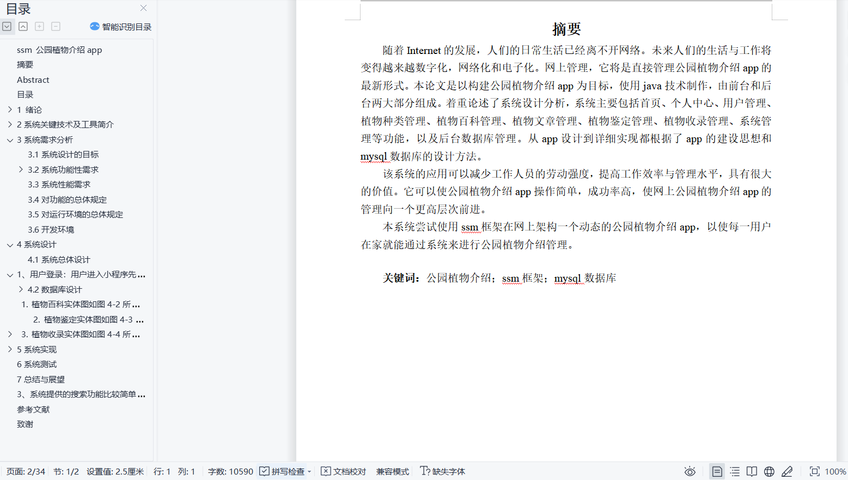848x480 pixels.
Task: Close the 目录 navigation pane
Action: [x=143, y=8]
